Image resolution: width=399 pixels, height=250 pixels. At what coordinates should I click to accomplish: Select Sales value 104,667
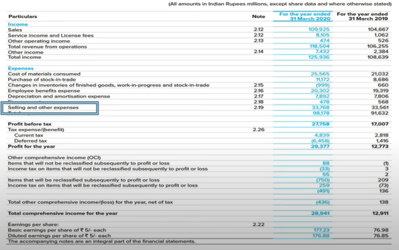(378, 29)
